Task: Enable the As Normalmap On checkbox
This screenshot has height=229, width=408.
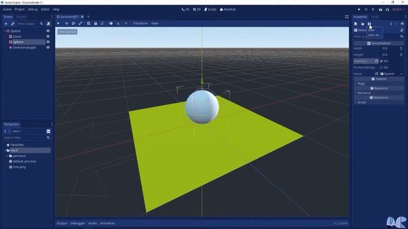Action: pyautogui.click(x=381, y=67)
